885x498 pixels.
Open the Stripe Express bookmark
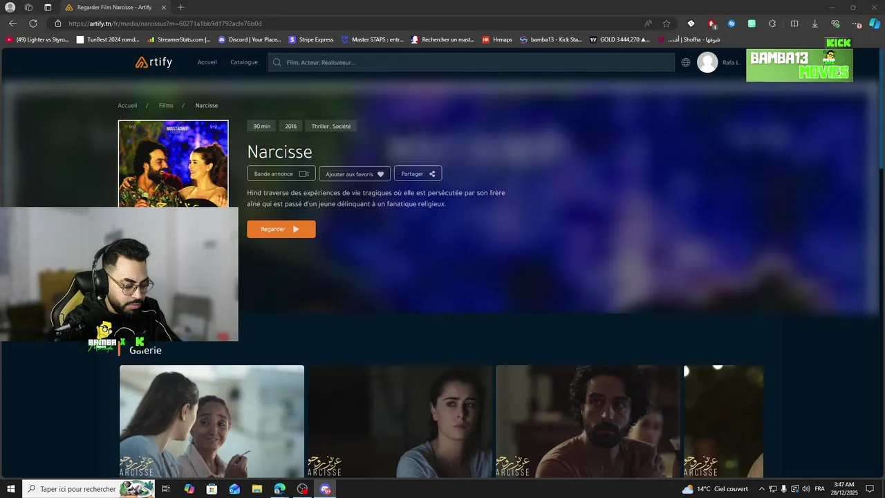[311, 39]
